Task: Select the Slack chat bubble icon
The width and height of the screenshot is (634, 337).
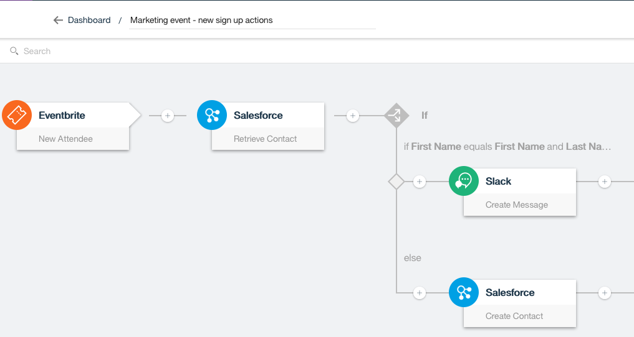Action: [464, 181]
